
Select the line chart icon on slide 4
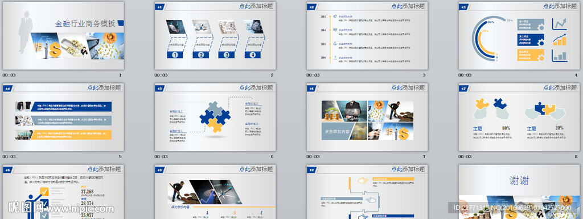(559, 24)
